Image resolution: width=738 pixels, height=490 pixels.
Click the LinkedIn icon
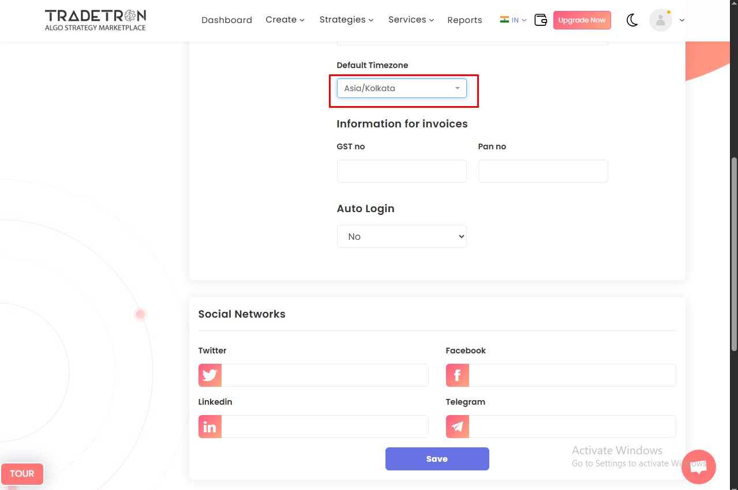(x=210, y=427)
